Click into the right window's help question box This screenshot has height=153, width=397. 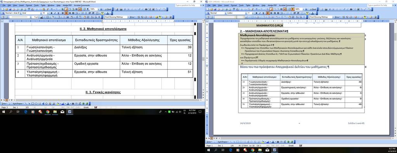378,5
